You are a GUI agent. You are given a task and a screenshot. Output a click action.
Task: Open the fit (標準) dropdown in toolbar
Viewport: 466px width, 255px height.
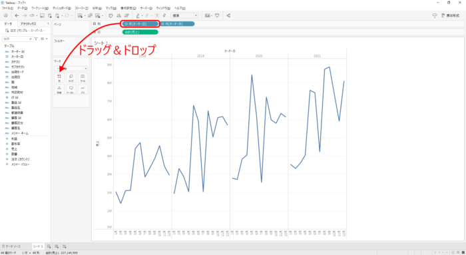pyautogui.click(x=184, y=15)
